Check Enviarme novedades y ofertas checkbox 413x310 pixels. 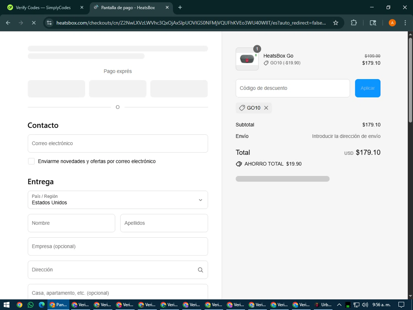(x=31, y=161)
